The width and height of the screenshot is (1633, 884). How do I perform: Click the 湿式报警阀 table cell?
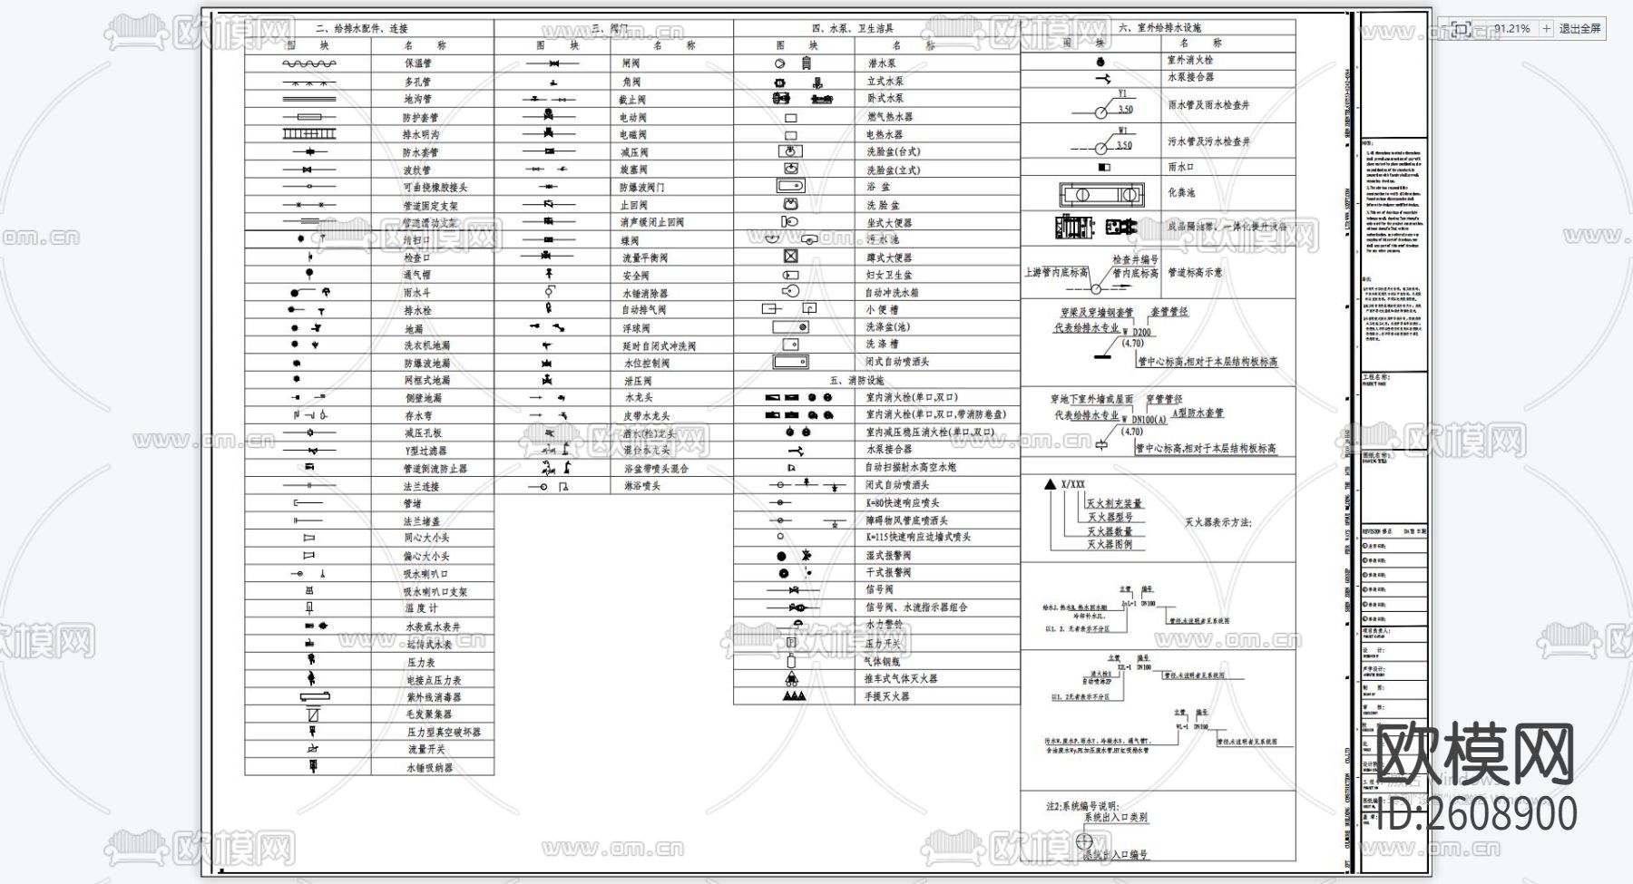pyautogui.click(x=937, y=555)
